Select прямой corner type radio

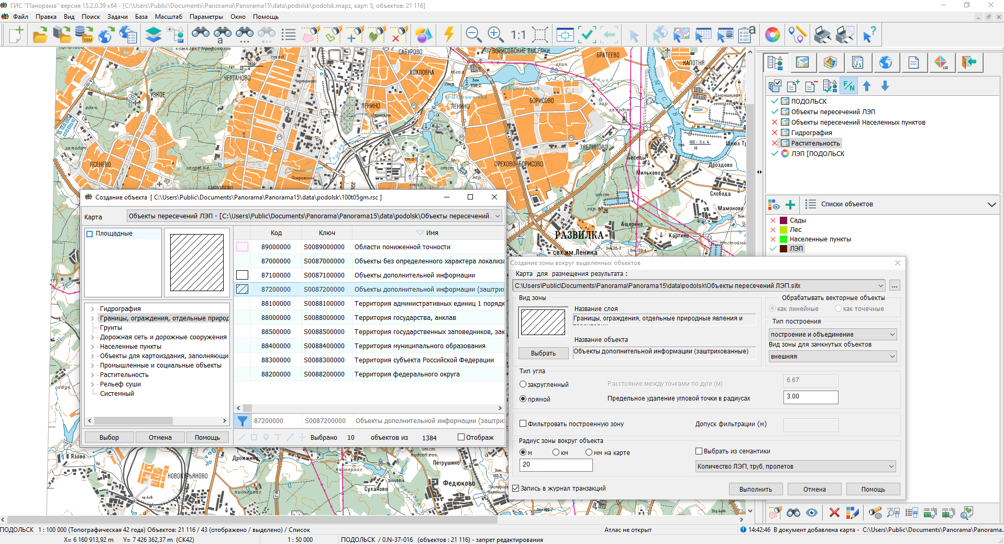coord(523,399)
